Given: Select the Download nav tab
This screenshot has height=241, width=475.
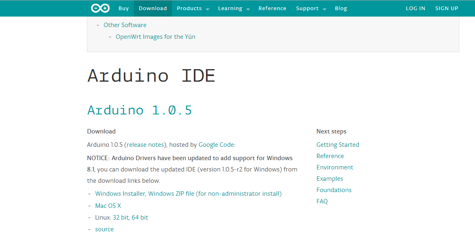Looking at the screenshot, I should (153, 8).
